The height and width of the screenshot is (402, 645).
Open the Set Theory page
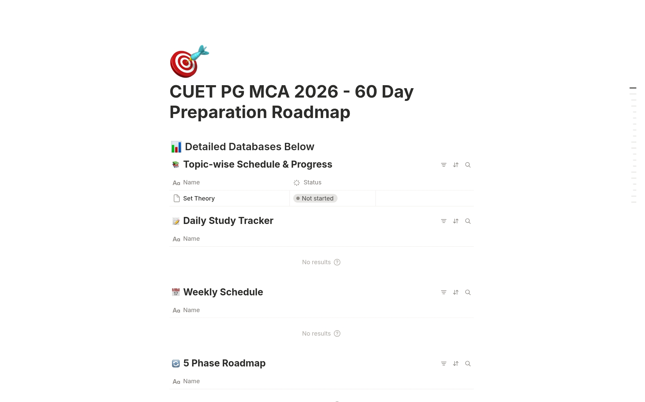[199, 198]
